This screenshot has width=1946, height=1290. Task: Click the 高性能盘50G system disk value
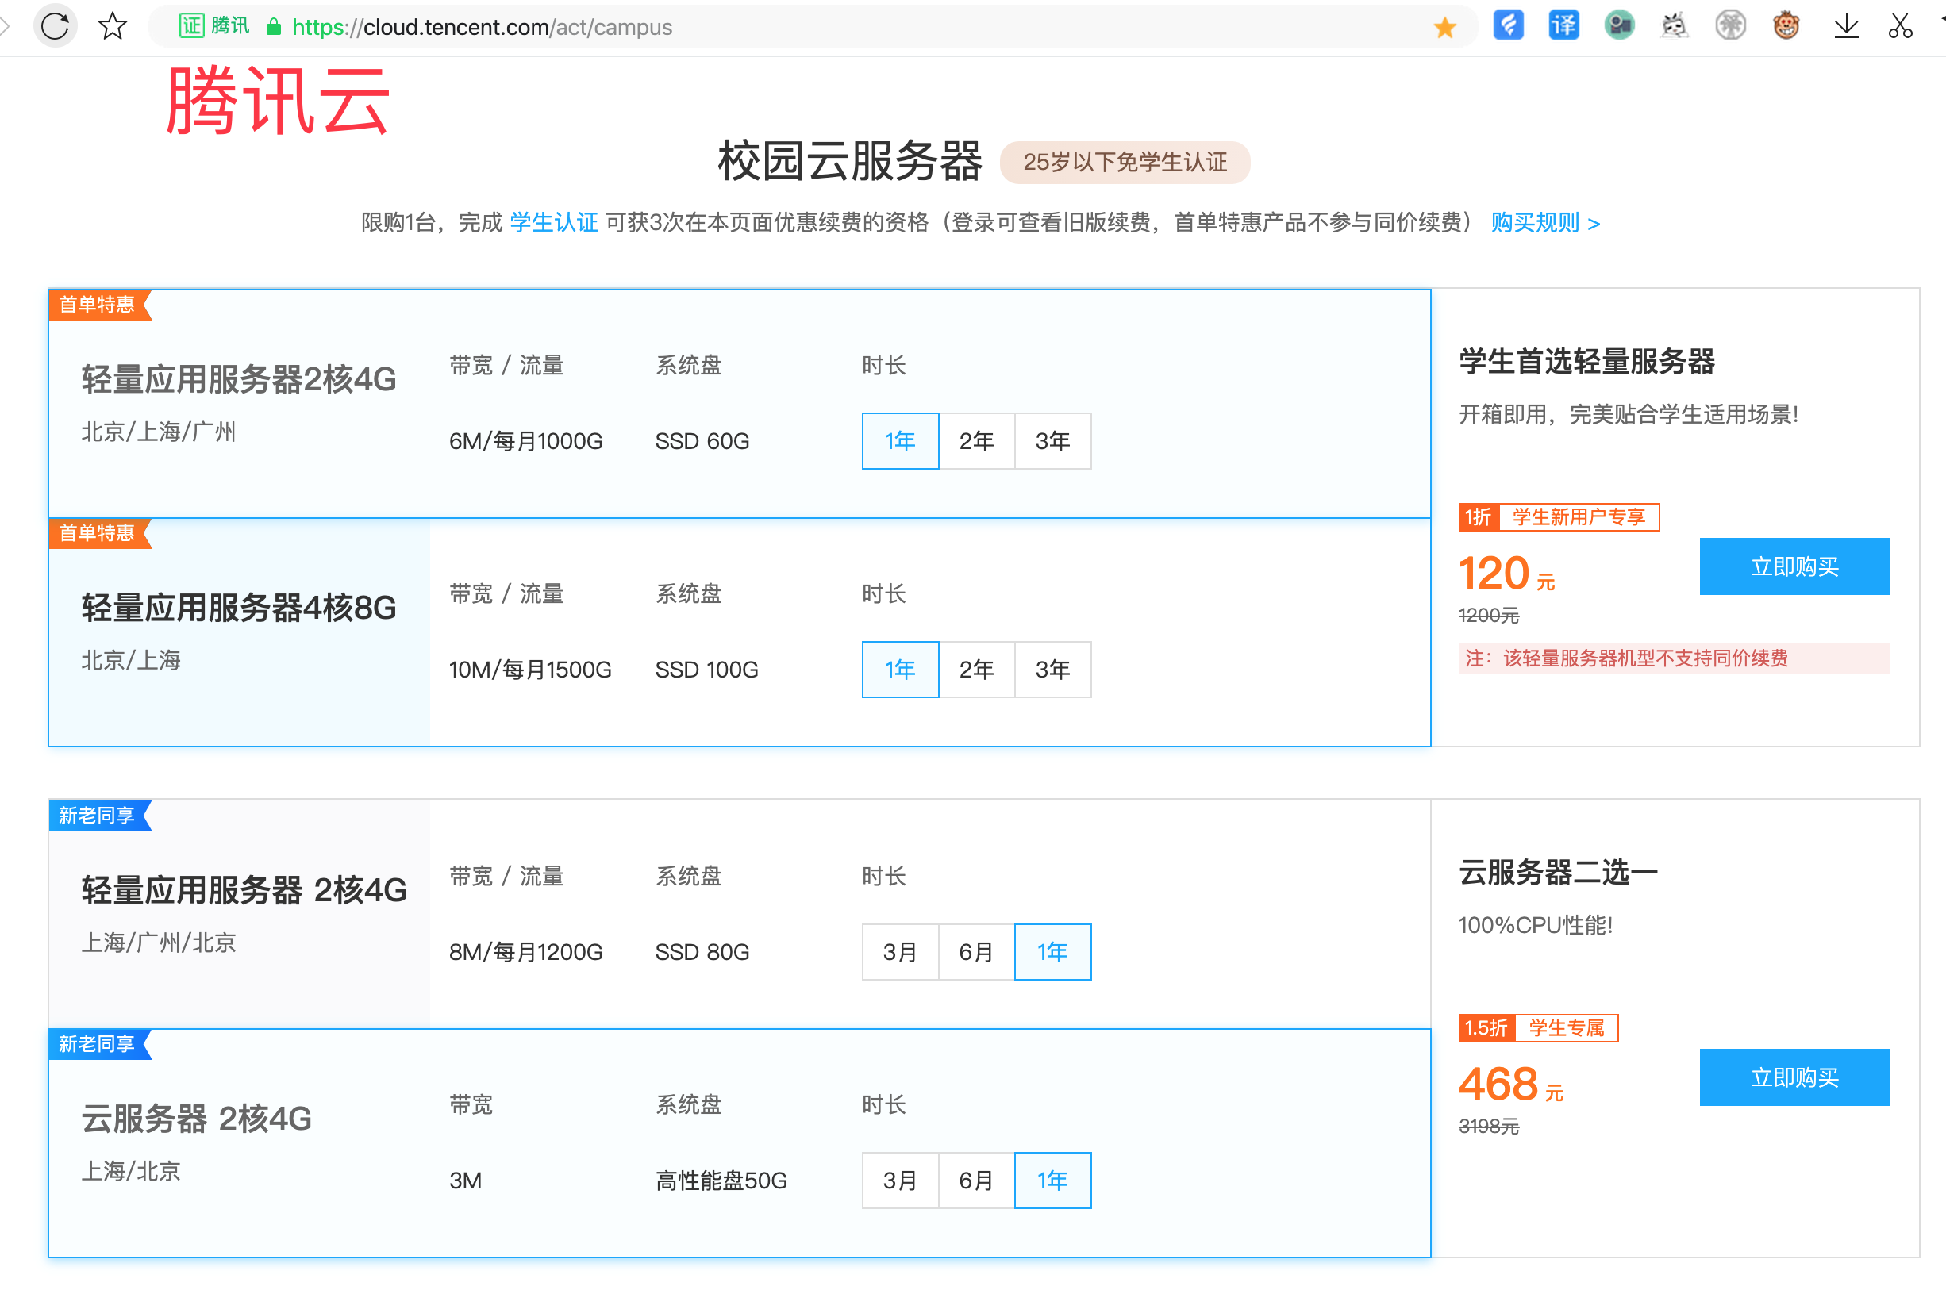pyautogui.click(x=721, y=1181)
